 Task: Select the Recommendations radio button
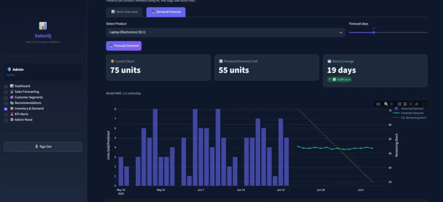point(6,104)
